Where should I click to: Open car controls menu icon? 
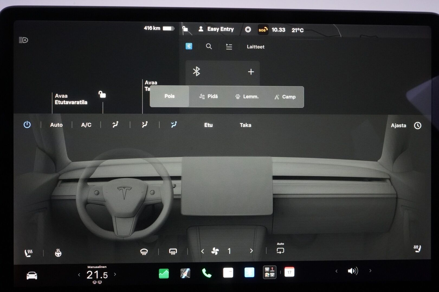pyautogui.click(x=32, y=276)
